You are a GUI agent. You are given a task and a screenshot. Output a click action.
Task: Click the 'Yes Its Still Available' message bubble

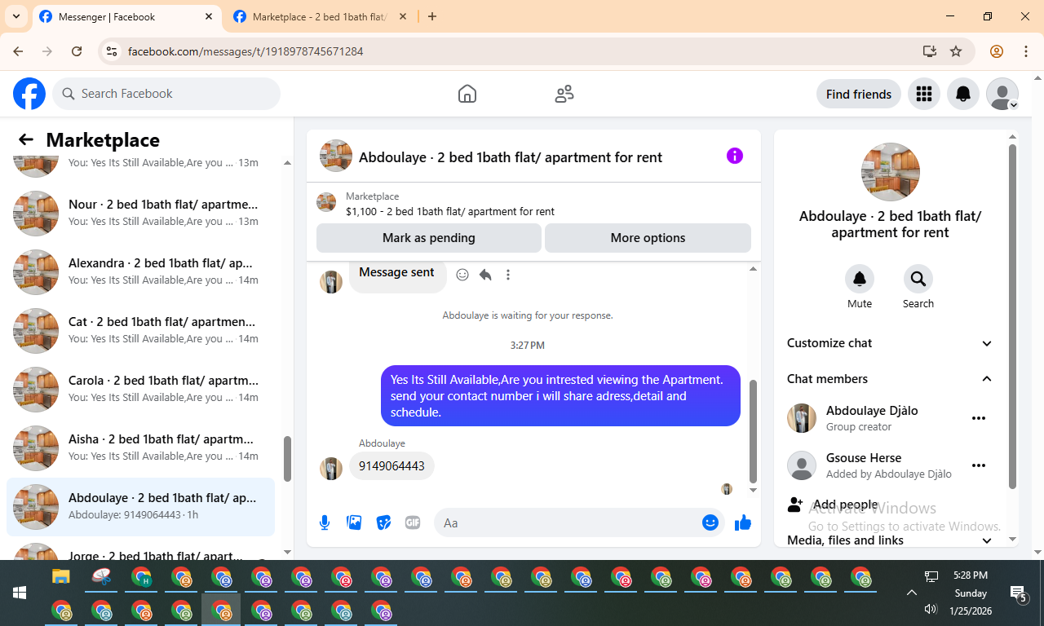[x=560, y=395]
